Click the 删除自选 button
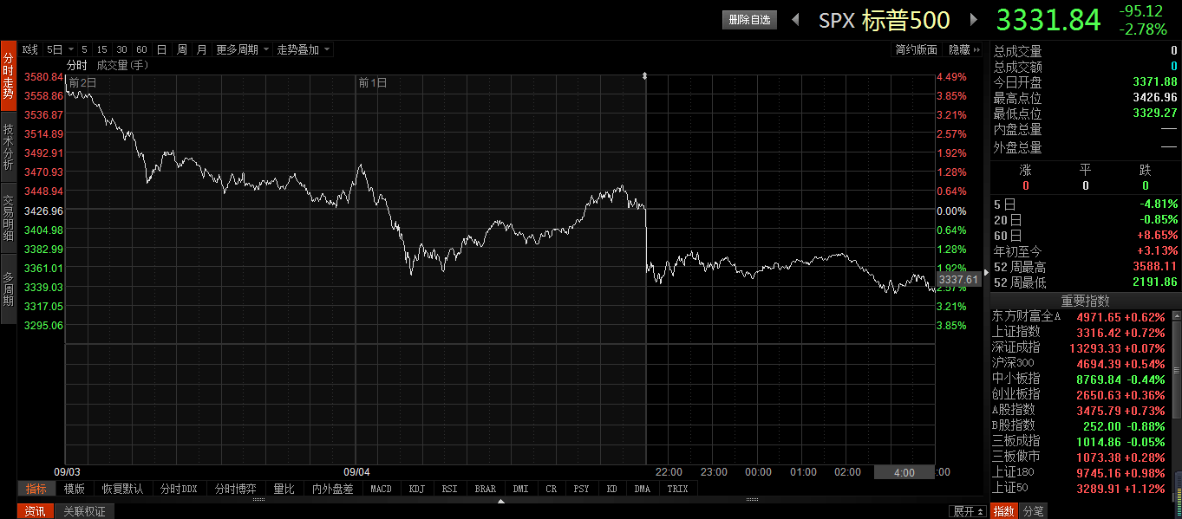The width and height of the screenshot is (1182, 519). point(748,19)
